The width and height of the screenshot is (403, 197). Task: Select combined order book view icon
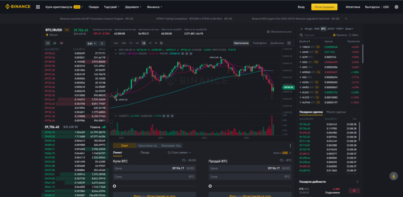click(48, 43)
